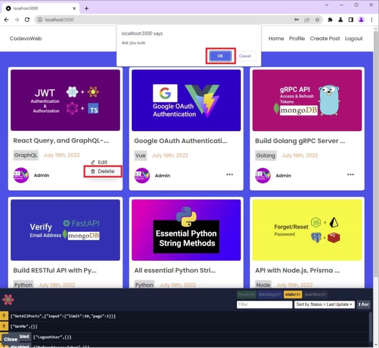Switch to the localhost:3000 browser tab
379x348 pixels.
(x=28, y=8)
